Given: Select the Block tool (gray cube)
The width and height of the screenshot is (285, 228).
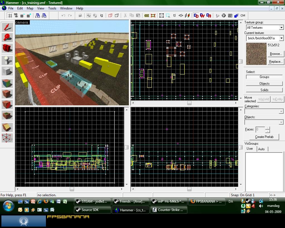Looking at the screenshot, I should click(7, 71).
